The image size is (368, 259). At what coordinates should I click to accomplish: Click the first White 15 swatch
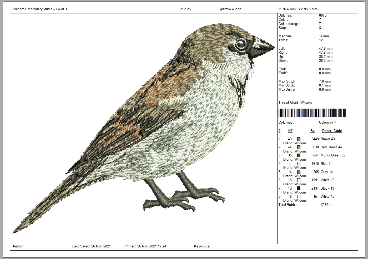[299, 180]
